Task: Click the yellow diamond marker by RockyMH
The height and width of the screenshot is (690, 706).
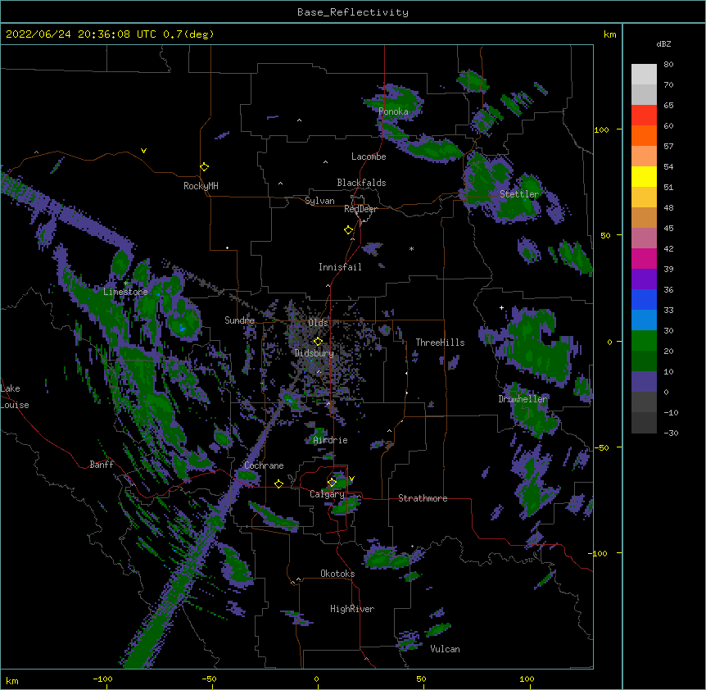Action: [205, 166]
